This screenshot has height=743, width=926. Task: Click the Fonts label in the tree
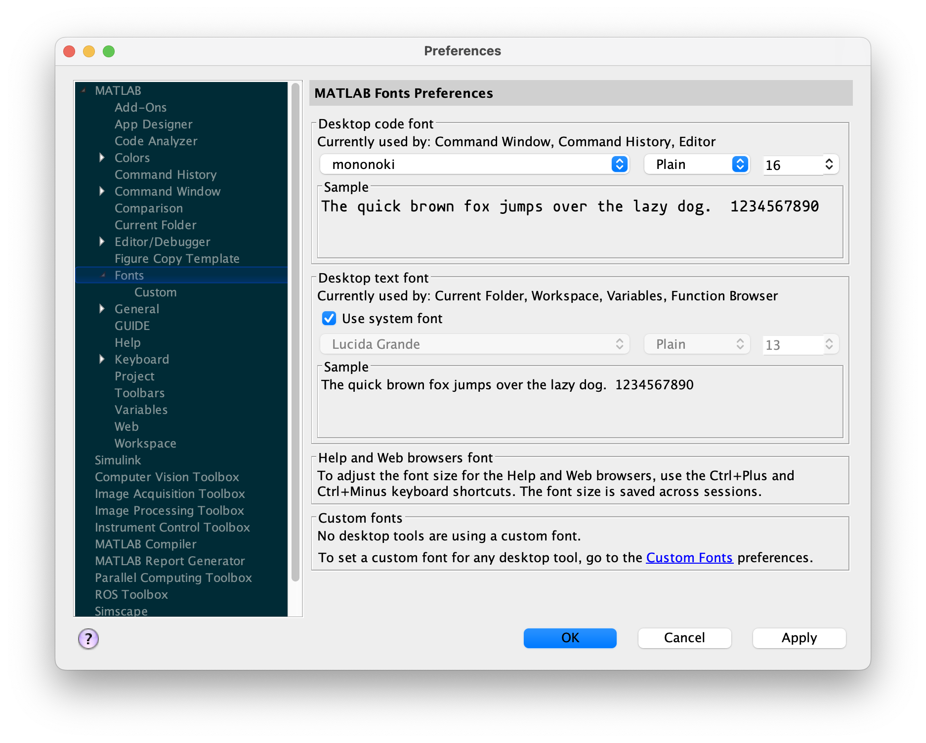(x=129, y=275)
